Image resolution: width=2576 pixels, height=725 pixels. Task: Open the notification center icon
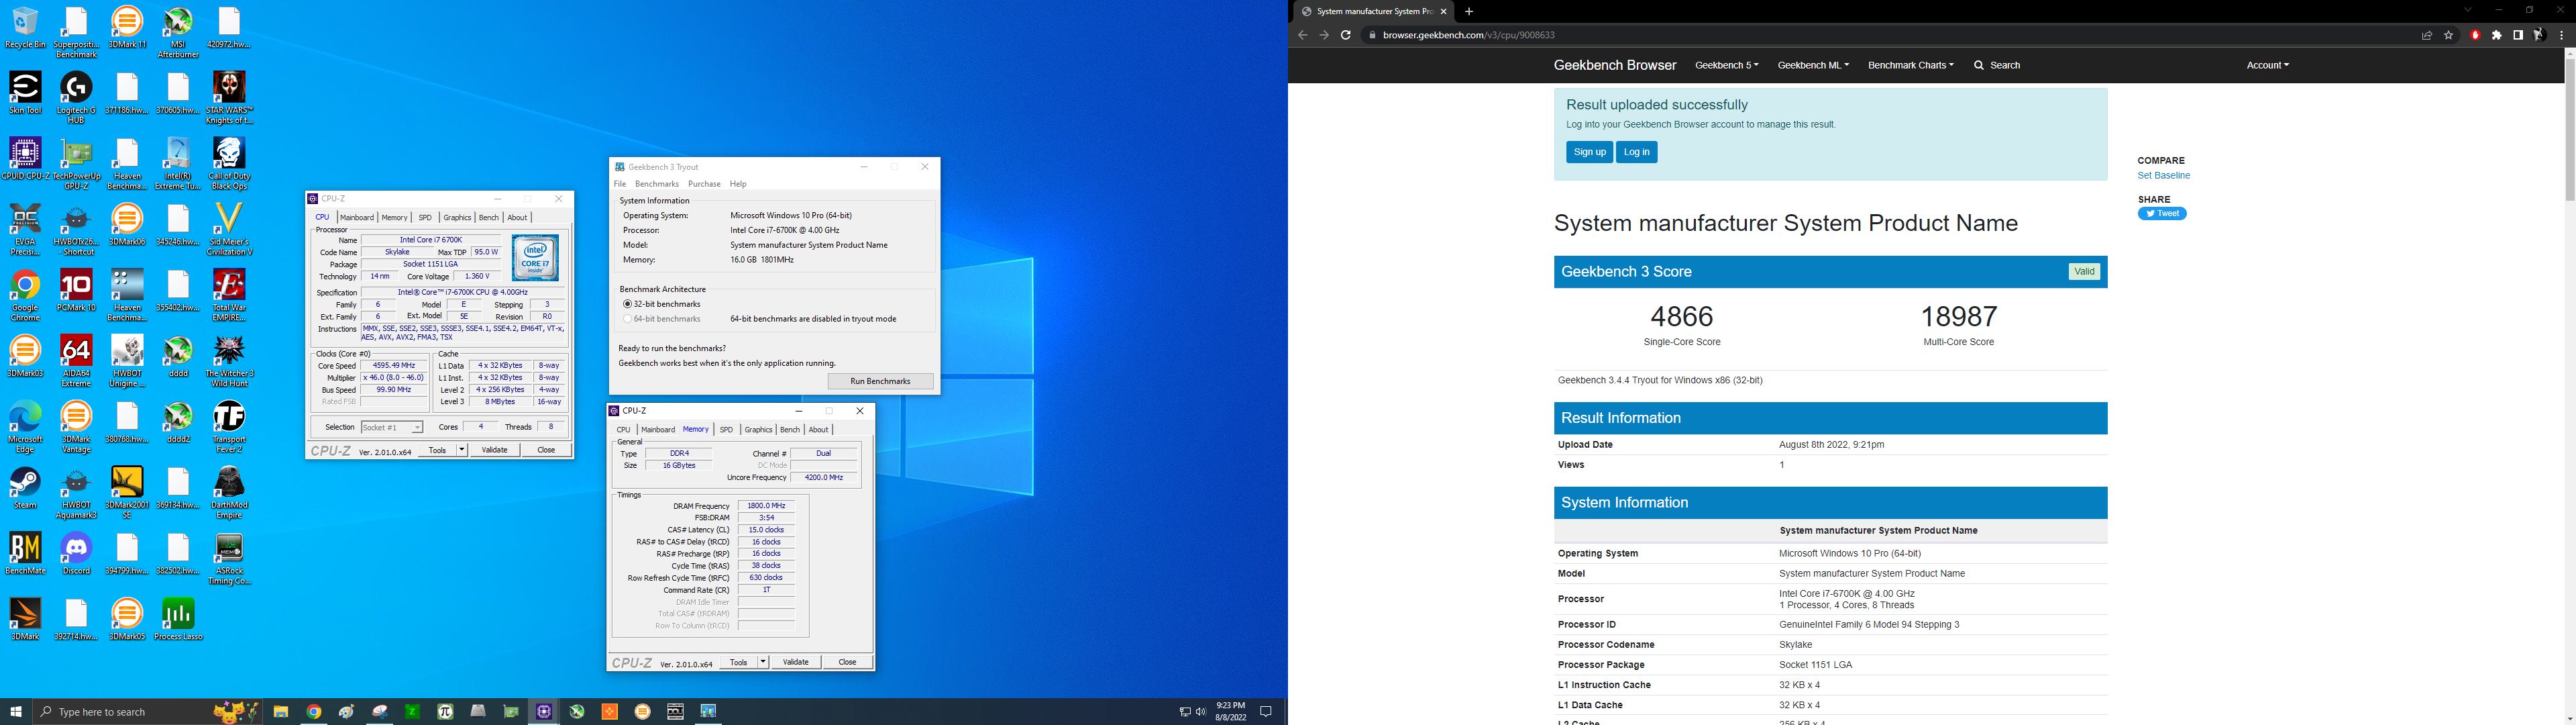coord(1265,712)
